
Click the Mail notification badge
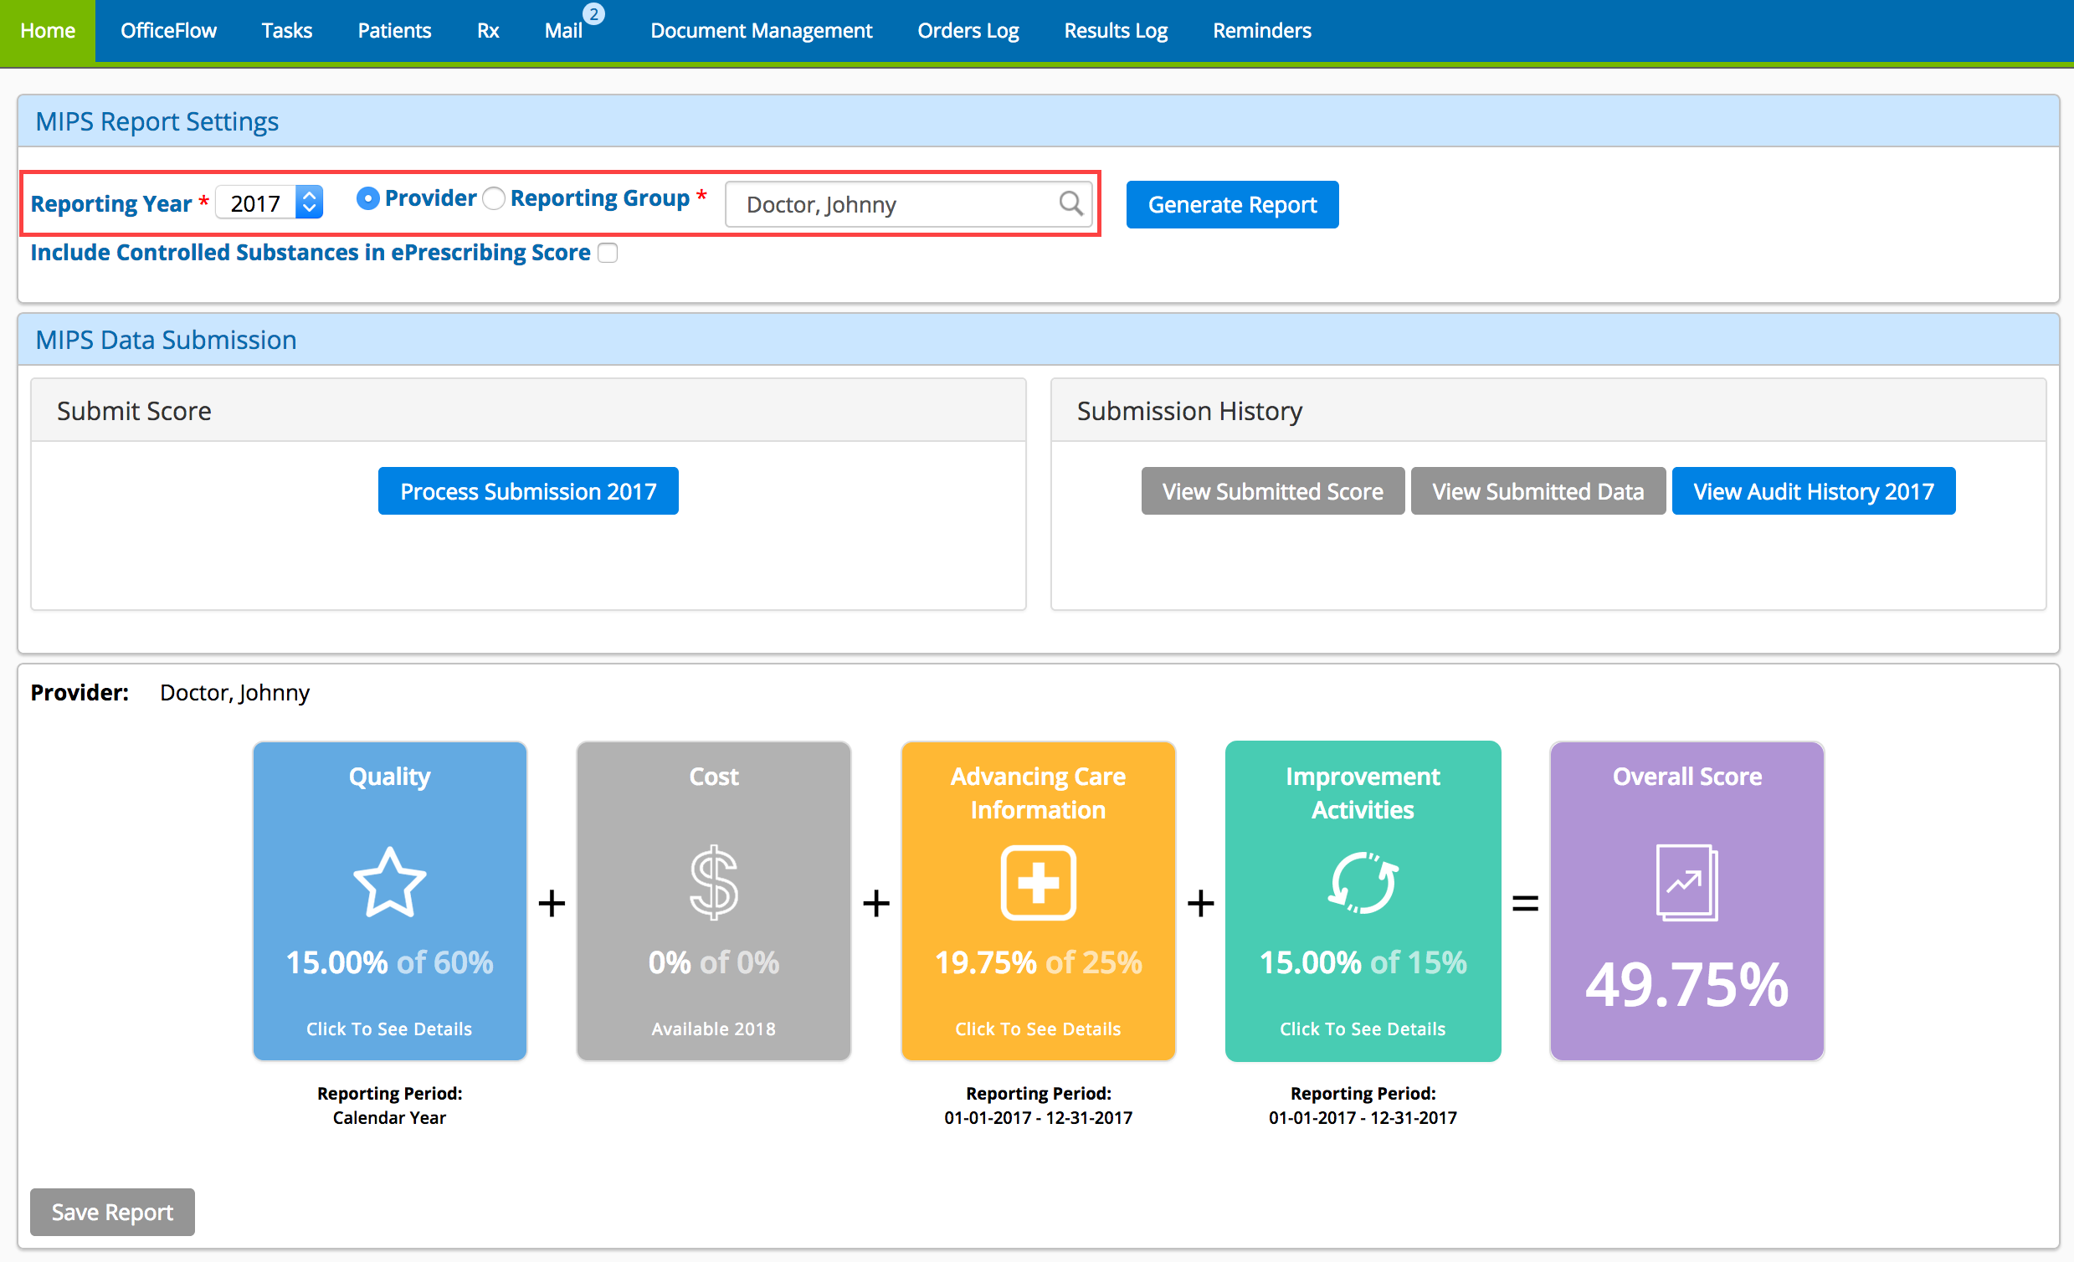pyautogui.click(x=593, y=13)
